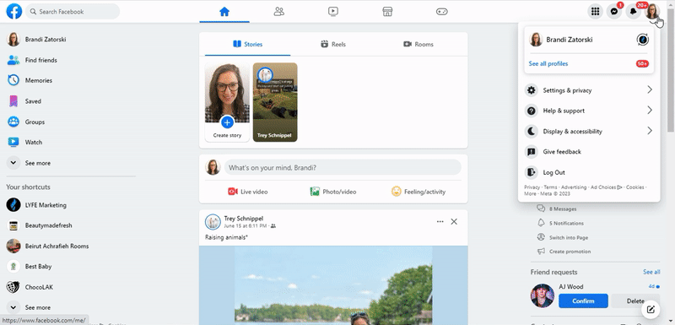This screenshot has width=675, height=325.
Task: Open Trey Schnippel's story thumbnail
Action: tap(275, 102)
